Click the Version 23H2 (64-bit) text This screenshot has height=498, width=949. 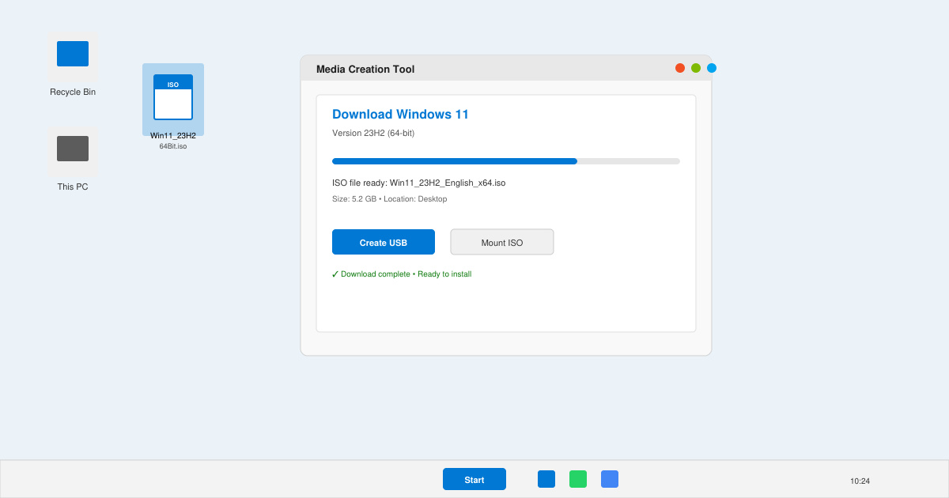coord(373,133)
